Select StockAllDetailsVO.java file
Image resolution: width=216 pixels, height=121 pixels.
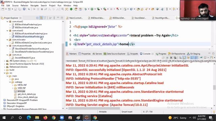coord(25,58)
